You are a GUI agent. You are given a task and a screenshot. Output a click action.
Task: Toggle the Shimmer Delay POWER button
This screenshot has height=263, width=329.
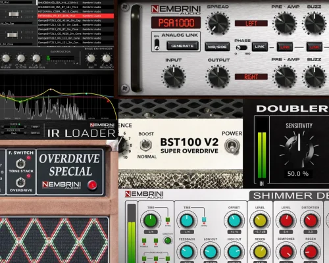(144, 241)
